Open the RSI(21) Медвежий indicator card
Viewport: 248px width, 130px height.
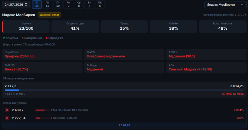coord(206,54)
